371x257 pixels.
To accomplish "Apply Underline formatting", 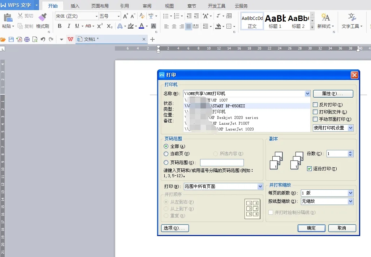I will tap(77, 26).
